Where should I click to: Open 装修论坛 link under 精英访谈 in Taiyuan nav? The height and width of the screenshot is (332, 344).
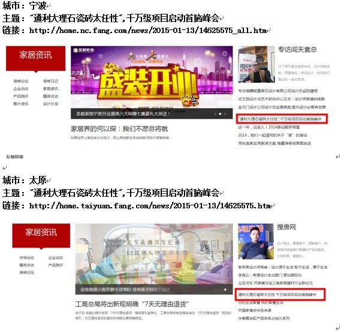tap(26, 273)
